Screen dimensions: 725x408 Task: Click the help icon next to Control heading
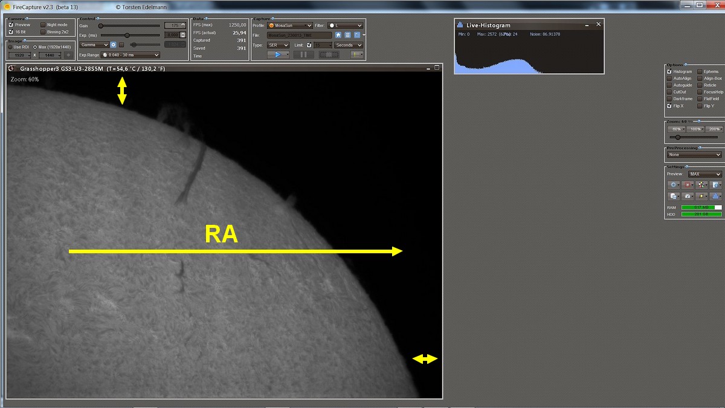pos(98,19)
